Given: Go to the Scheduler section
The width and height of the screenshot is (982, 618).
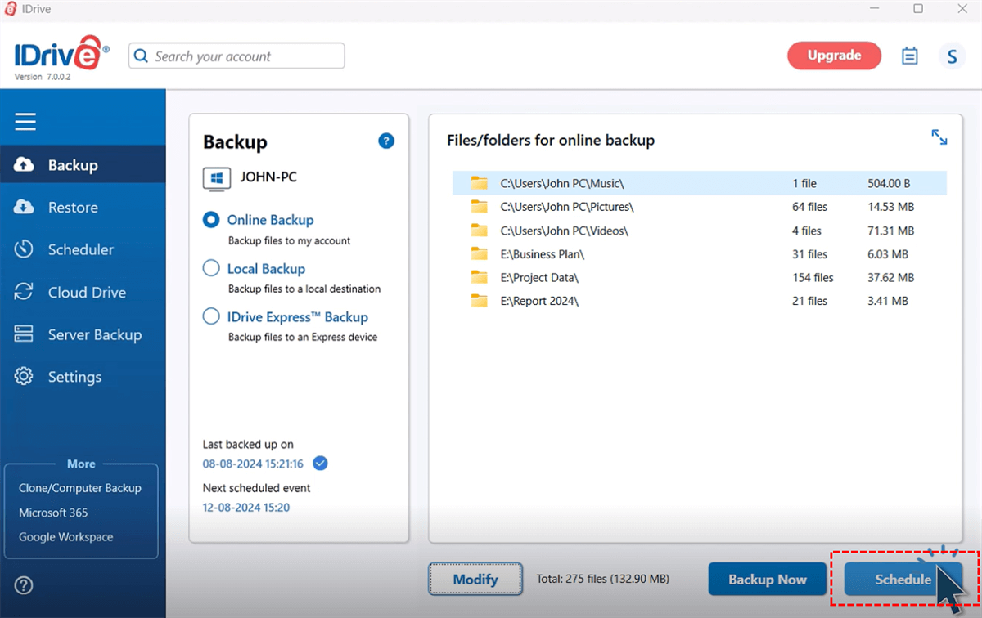Looking at the screenshot, I should (x=80, y=250).
